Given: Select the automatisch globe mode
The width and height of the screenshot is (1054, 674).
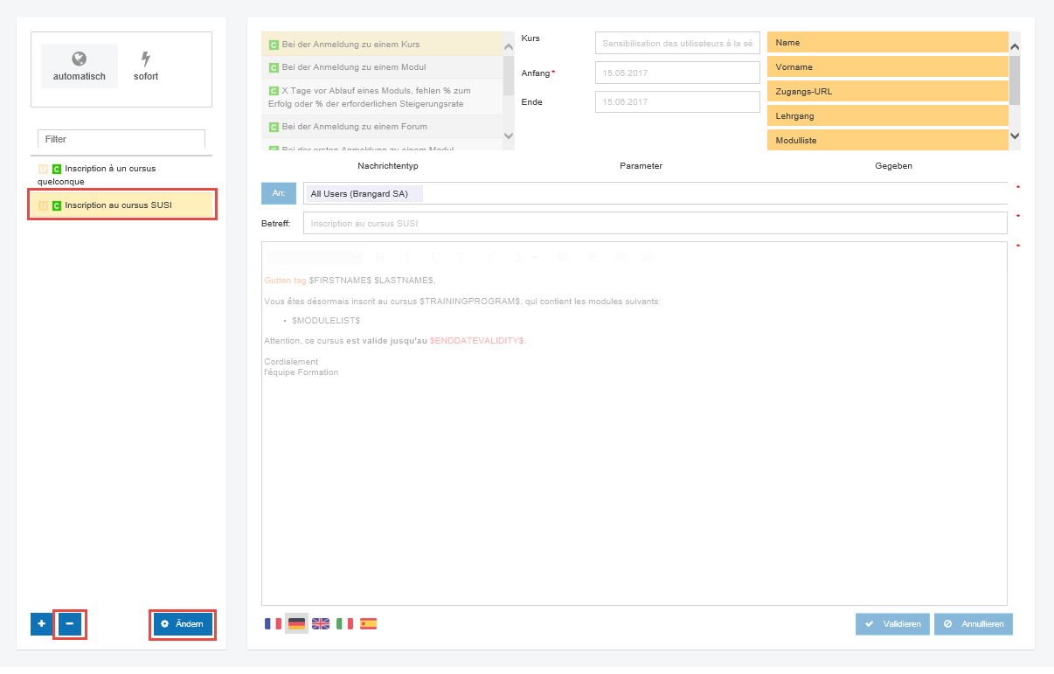Looking at the screenshot, I should [x=79, y=66].
